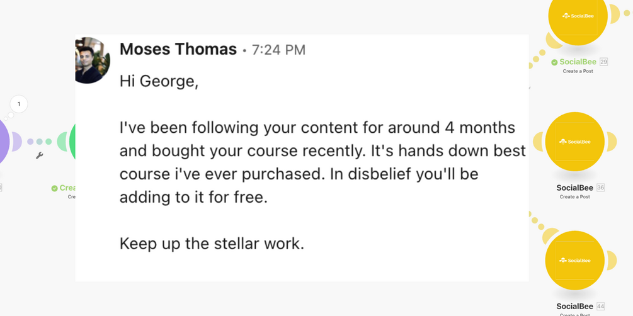This screenshot has width=633, height=316.
Task: Click the speech bubble showing 1
Action: pos(19,104)
